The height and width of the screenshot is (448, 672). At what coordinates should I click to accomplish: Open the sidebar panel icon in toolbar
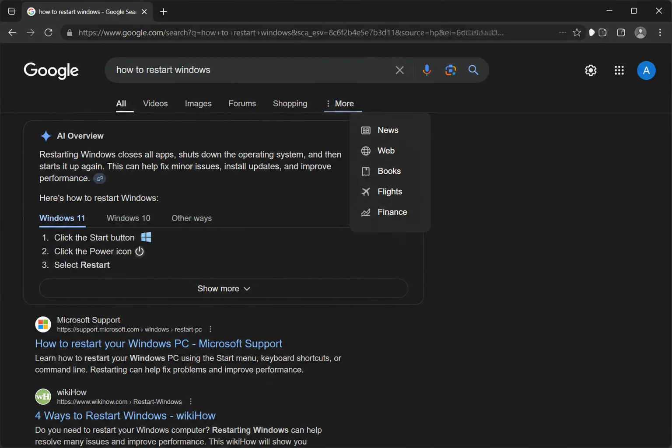pos(621,32)
